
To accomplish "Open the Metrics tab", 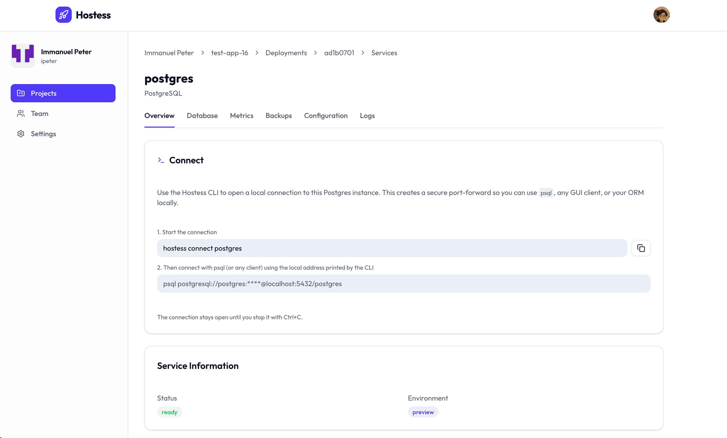I will [x=242, y=116].
